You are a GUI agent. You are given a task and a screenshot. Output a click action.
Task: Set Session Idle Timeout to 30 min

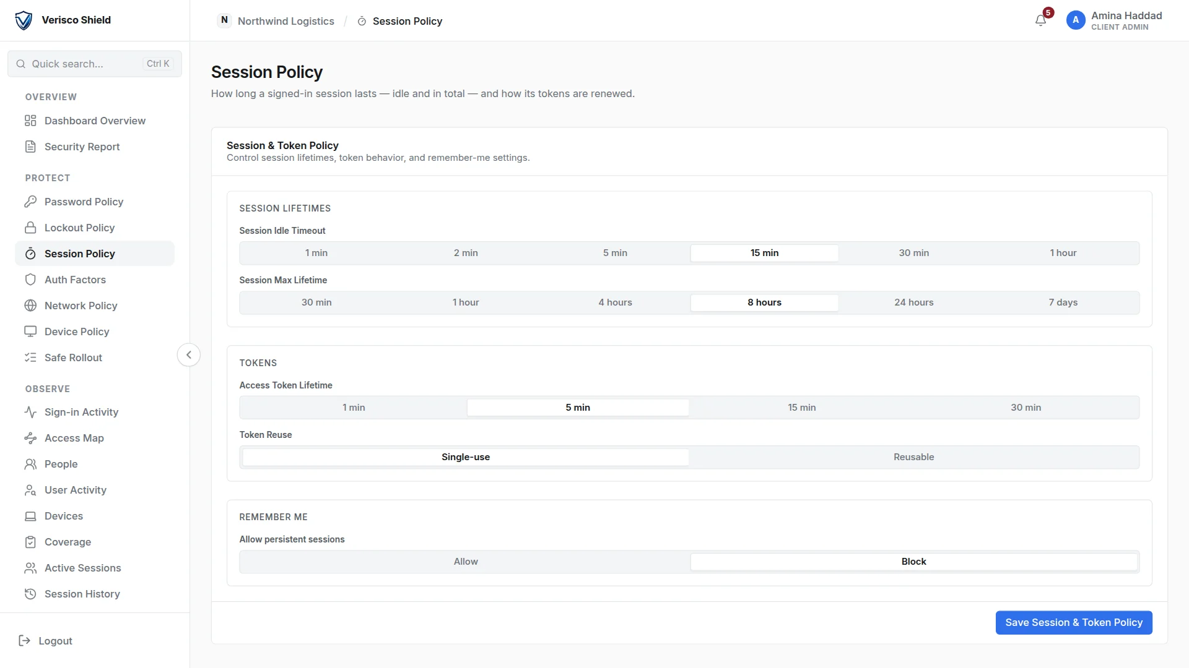point(914,253)
